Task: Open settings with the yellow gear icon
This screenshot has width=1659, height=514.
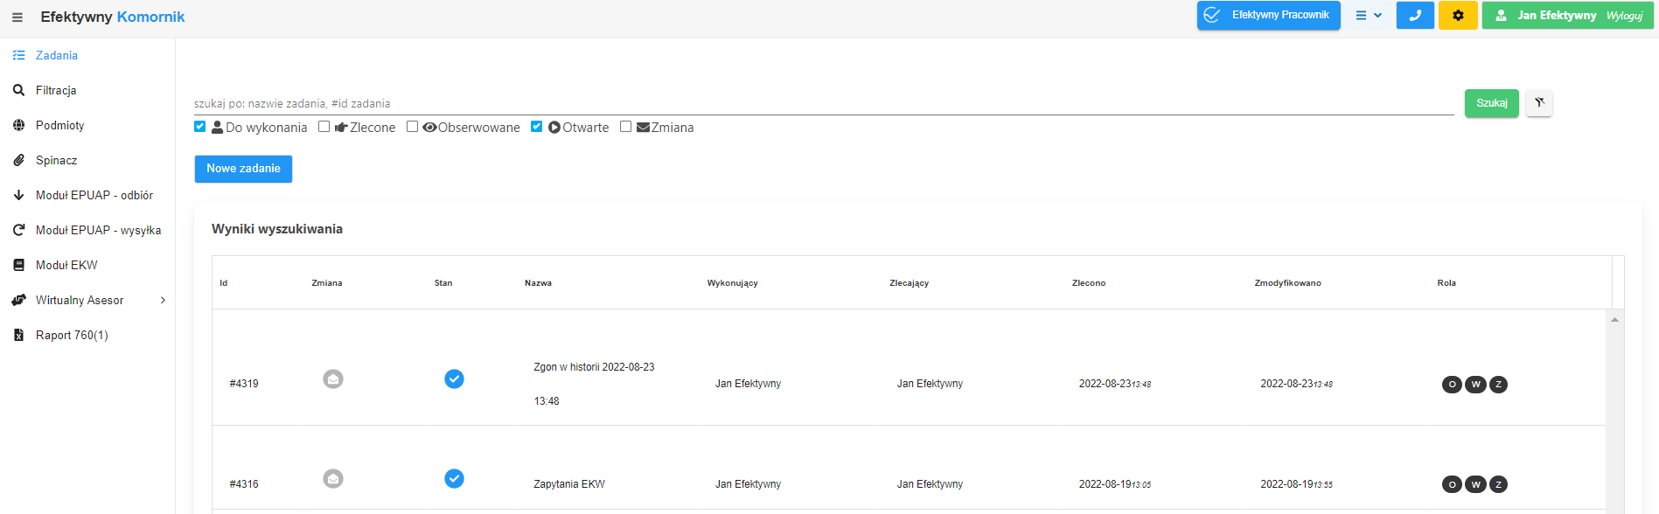Action: 1458,16
